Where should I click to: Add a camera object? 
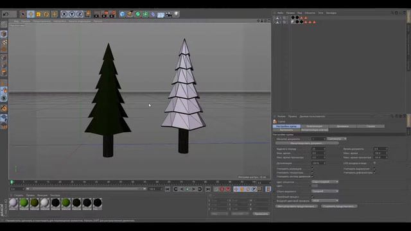coord(168,14)
